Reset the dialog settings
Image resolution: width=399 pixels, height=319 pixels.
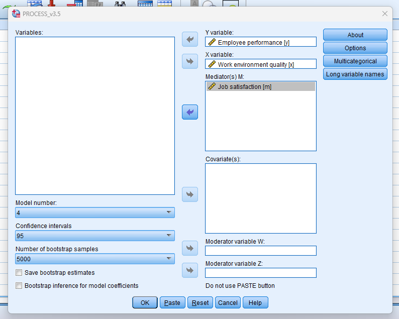point(200,302)
